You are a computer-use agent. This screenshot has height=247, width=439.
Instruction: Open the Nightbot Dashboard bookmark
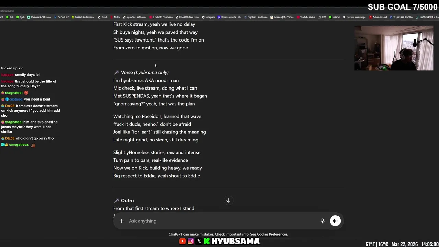pos(256,17)
